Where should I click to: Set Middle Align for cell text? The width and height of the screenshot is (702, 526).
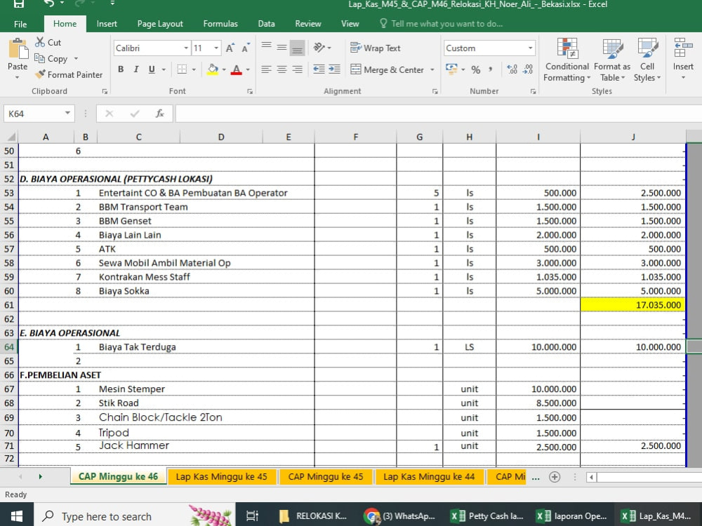tap(282, 47)
